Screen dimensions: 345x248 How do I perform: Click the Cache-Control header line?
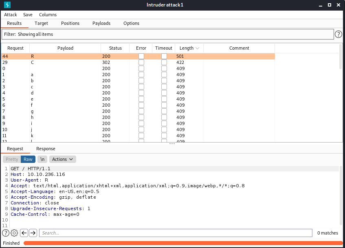click(45, 214)
